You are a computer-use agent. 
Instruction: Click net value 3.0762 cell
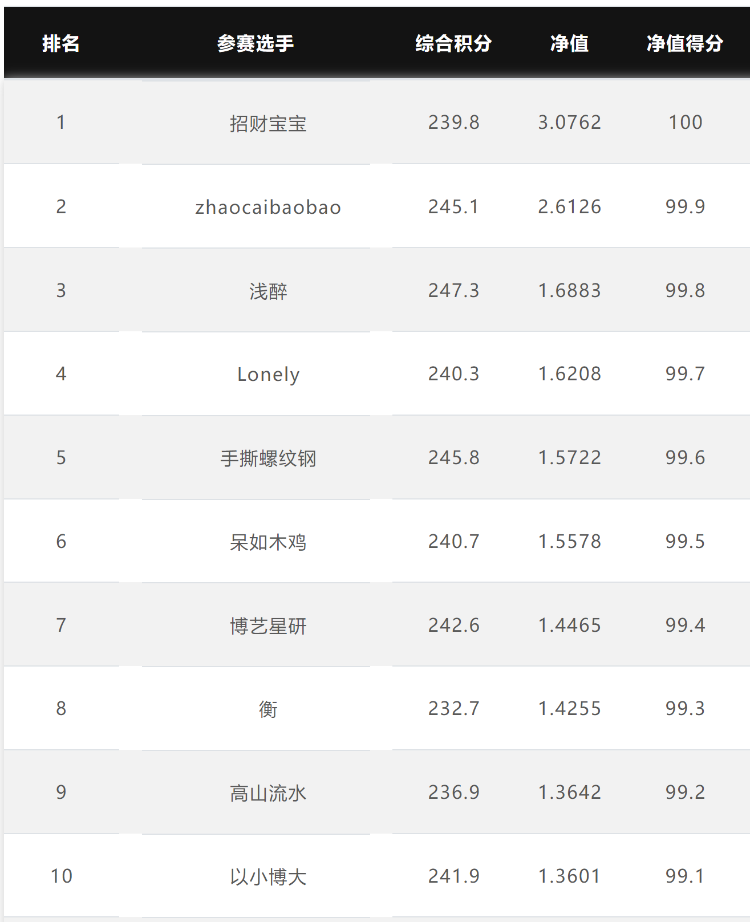(569, 122)
